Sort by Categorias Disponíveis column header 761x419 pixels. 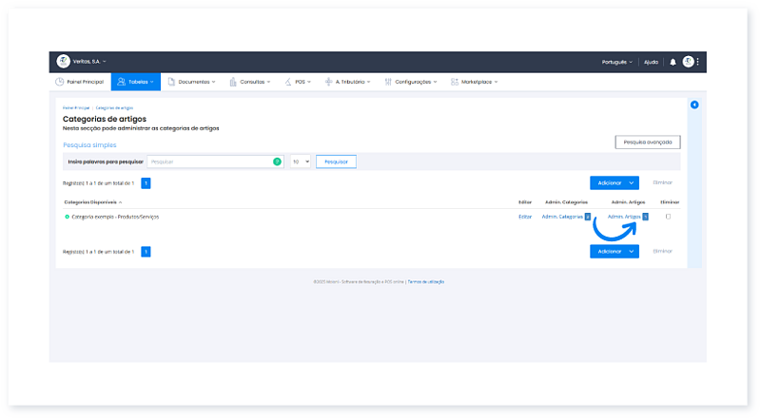point(91,202)
